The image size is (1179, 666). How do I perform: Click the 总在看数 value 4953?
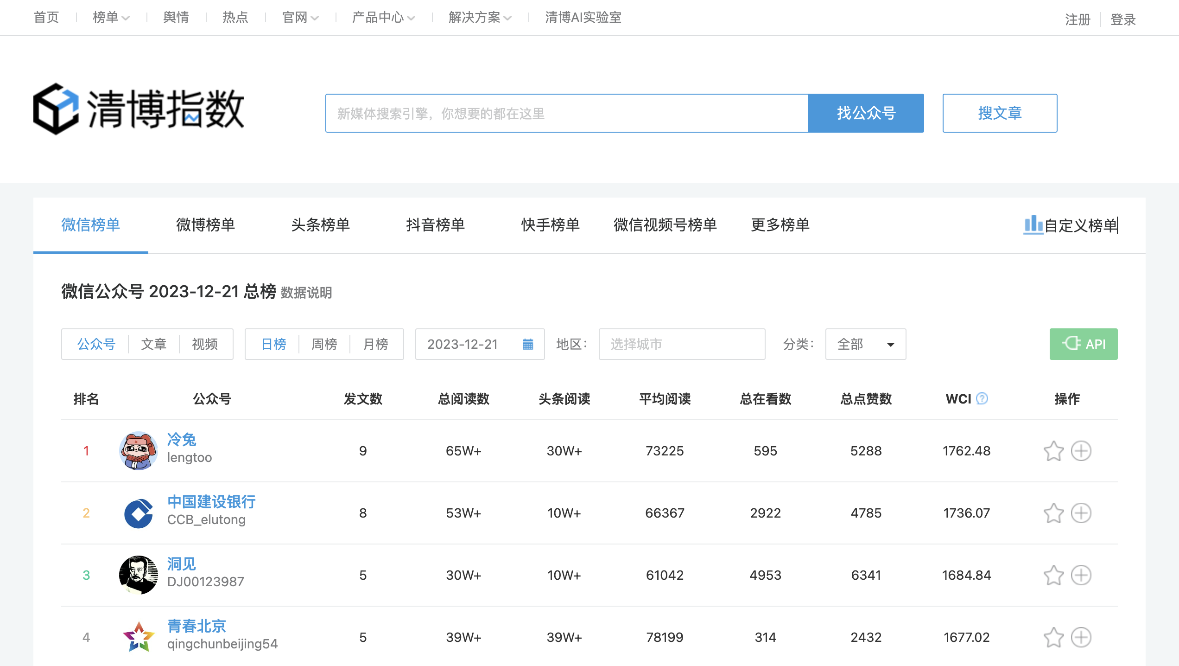(766, 575)
